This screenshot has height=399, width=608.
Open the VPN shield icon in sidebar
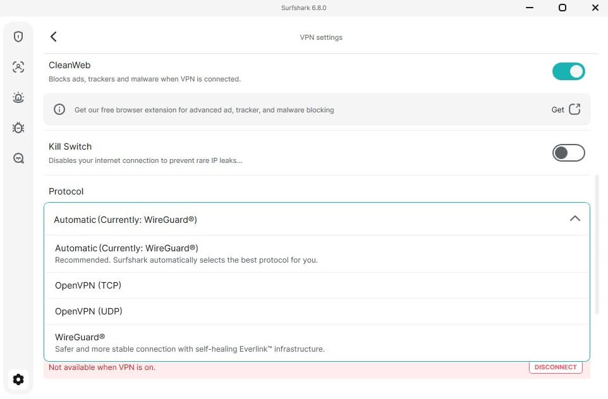click(18, 37)
